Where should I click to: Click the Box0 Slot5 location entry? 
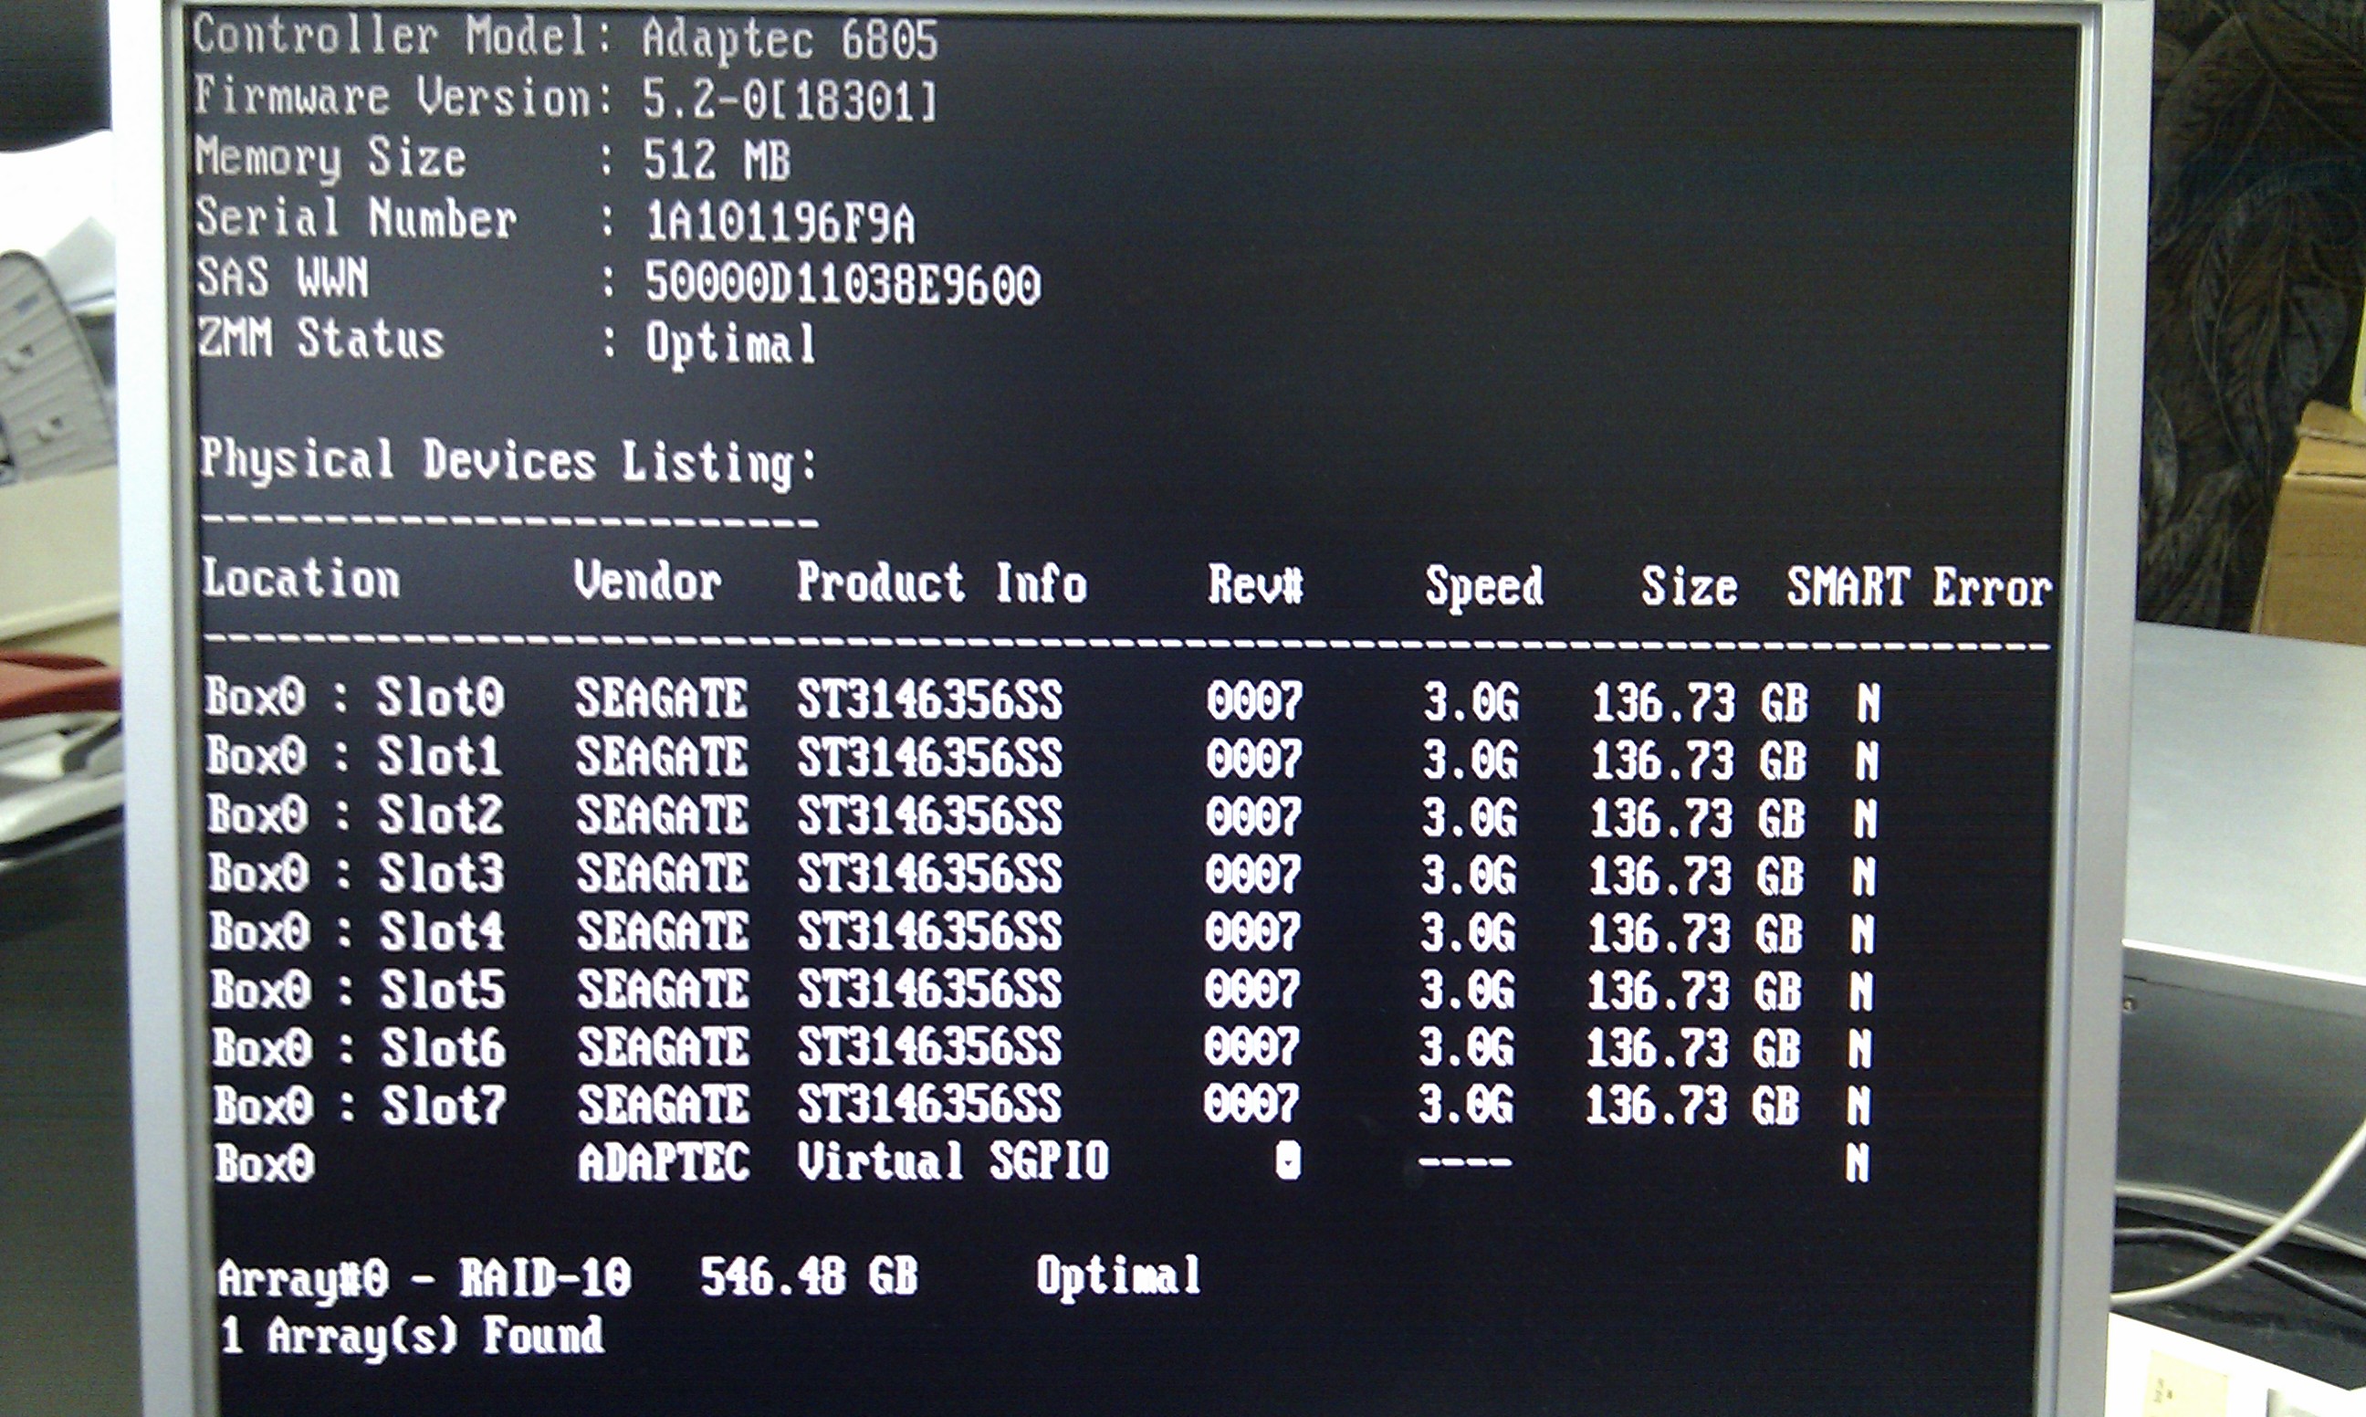point(357,989)
